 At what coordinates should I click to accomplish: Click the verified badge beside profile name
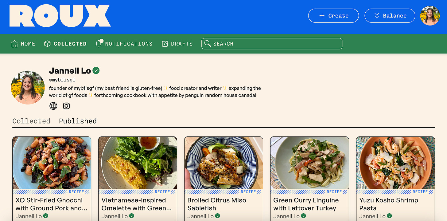click(96, 71)
